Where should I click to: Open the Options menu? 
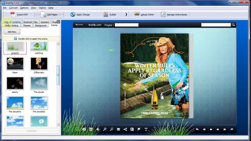pyautogui.click(x=24, y=8)
